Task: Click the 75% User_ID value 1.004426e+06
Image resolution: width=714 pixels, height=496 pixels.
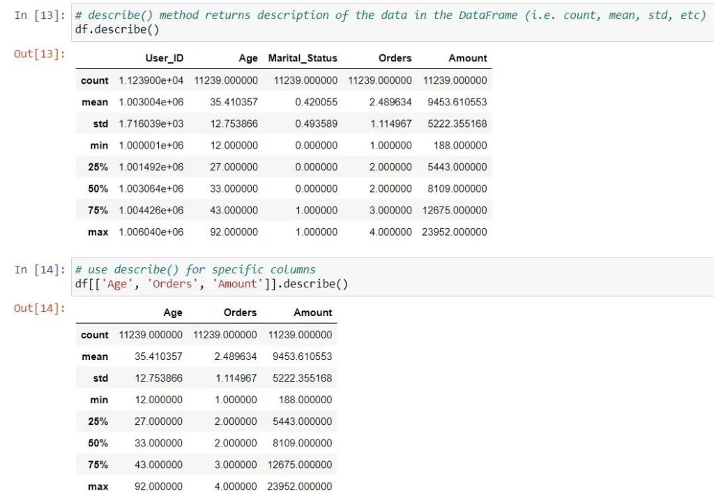Action: coord(151,211)
